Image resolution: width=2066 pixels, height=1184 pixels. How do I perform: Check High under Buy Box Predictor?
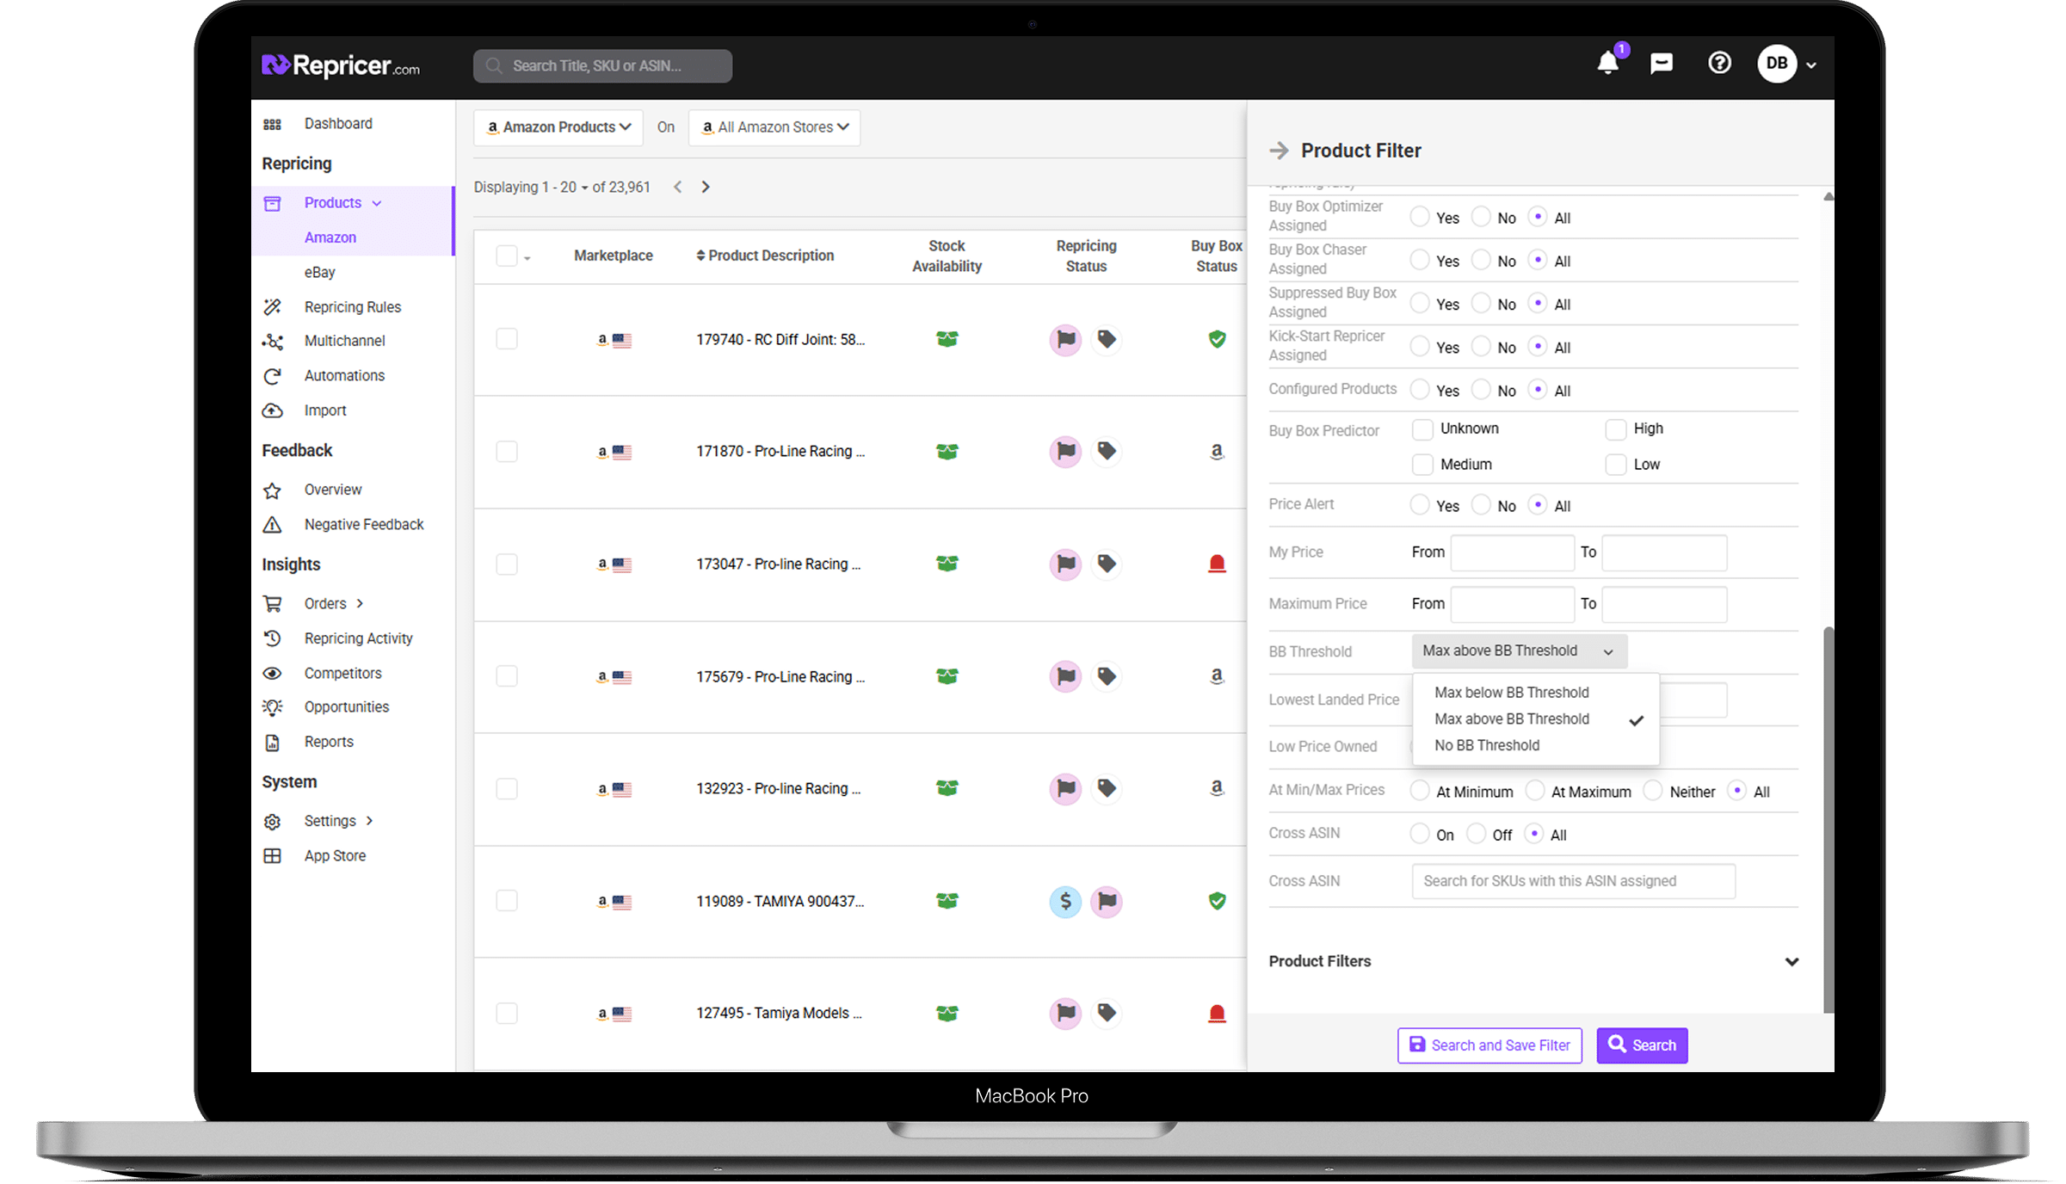pyautogui.click(x=1616, y=429)
